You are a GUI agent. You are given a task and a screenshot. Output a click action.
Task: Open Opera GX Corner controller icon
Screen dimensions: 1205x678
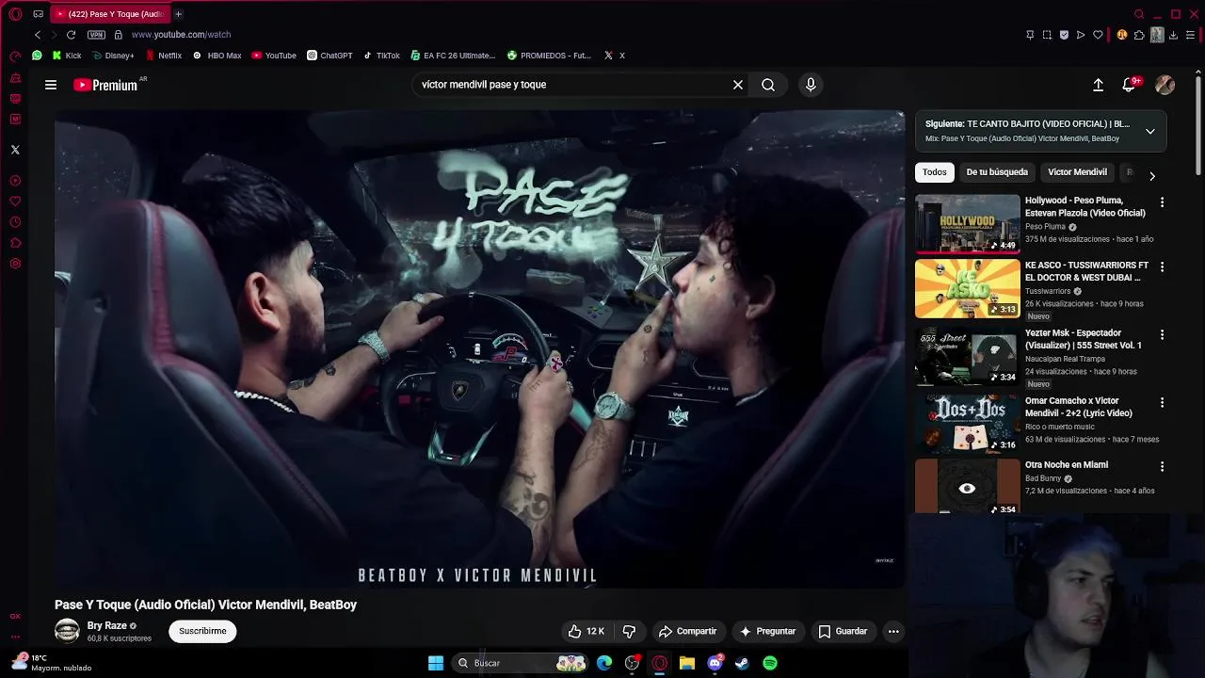pos(39,14)
